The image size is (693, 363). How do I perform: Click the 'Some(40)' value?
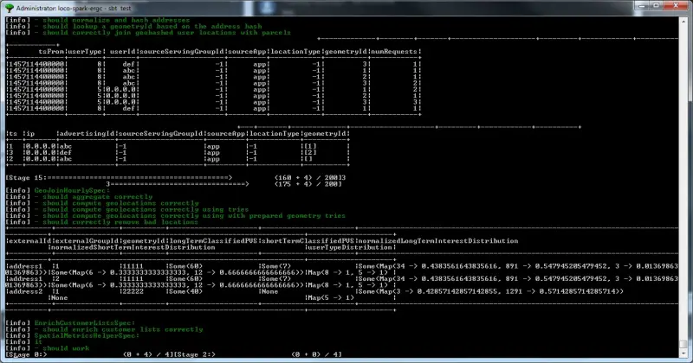pos(185,291)
